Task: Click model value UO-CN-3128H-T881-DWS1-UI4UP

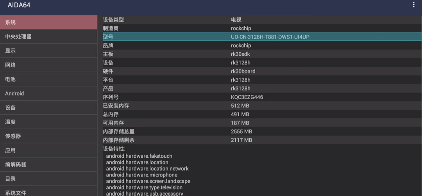Action: click(270, 37)
